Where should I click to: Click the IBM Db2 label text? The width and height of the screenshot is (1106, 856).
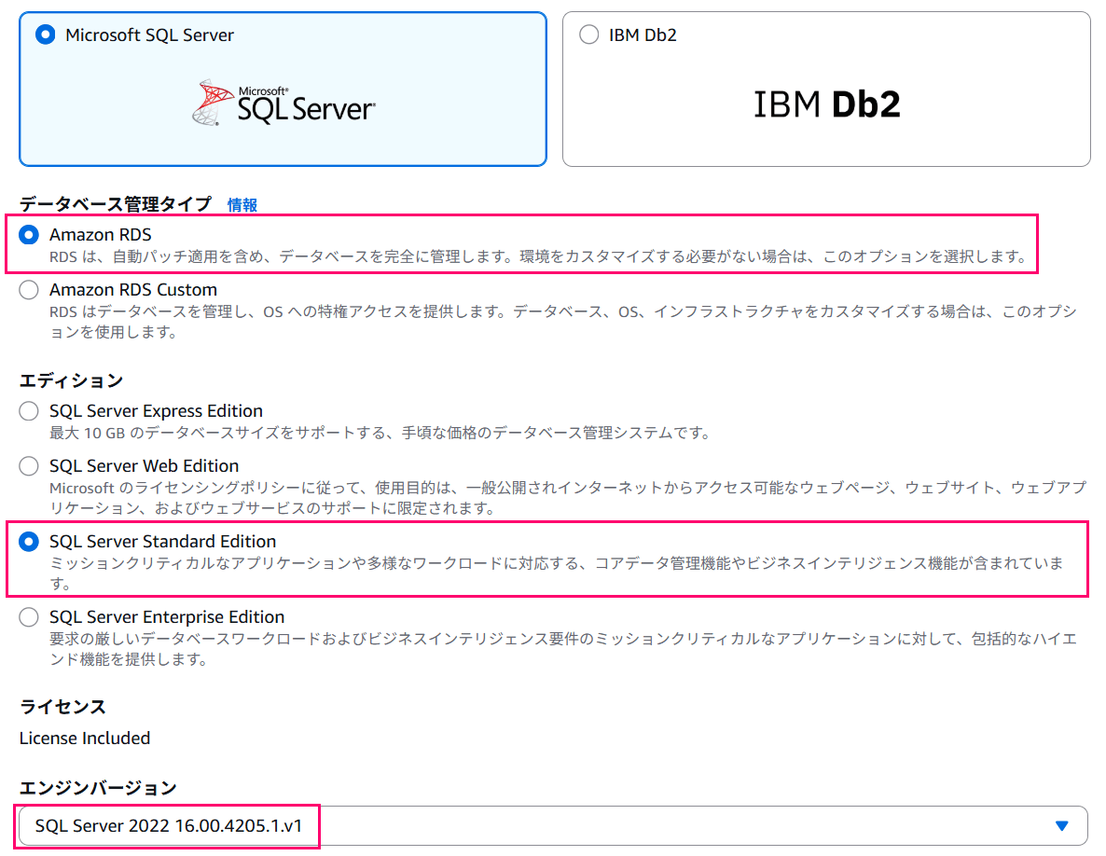coord(643,35)
